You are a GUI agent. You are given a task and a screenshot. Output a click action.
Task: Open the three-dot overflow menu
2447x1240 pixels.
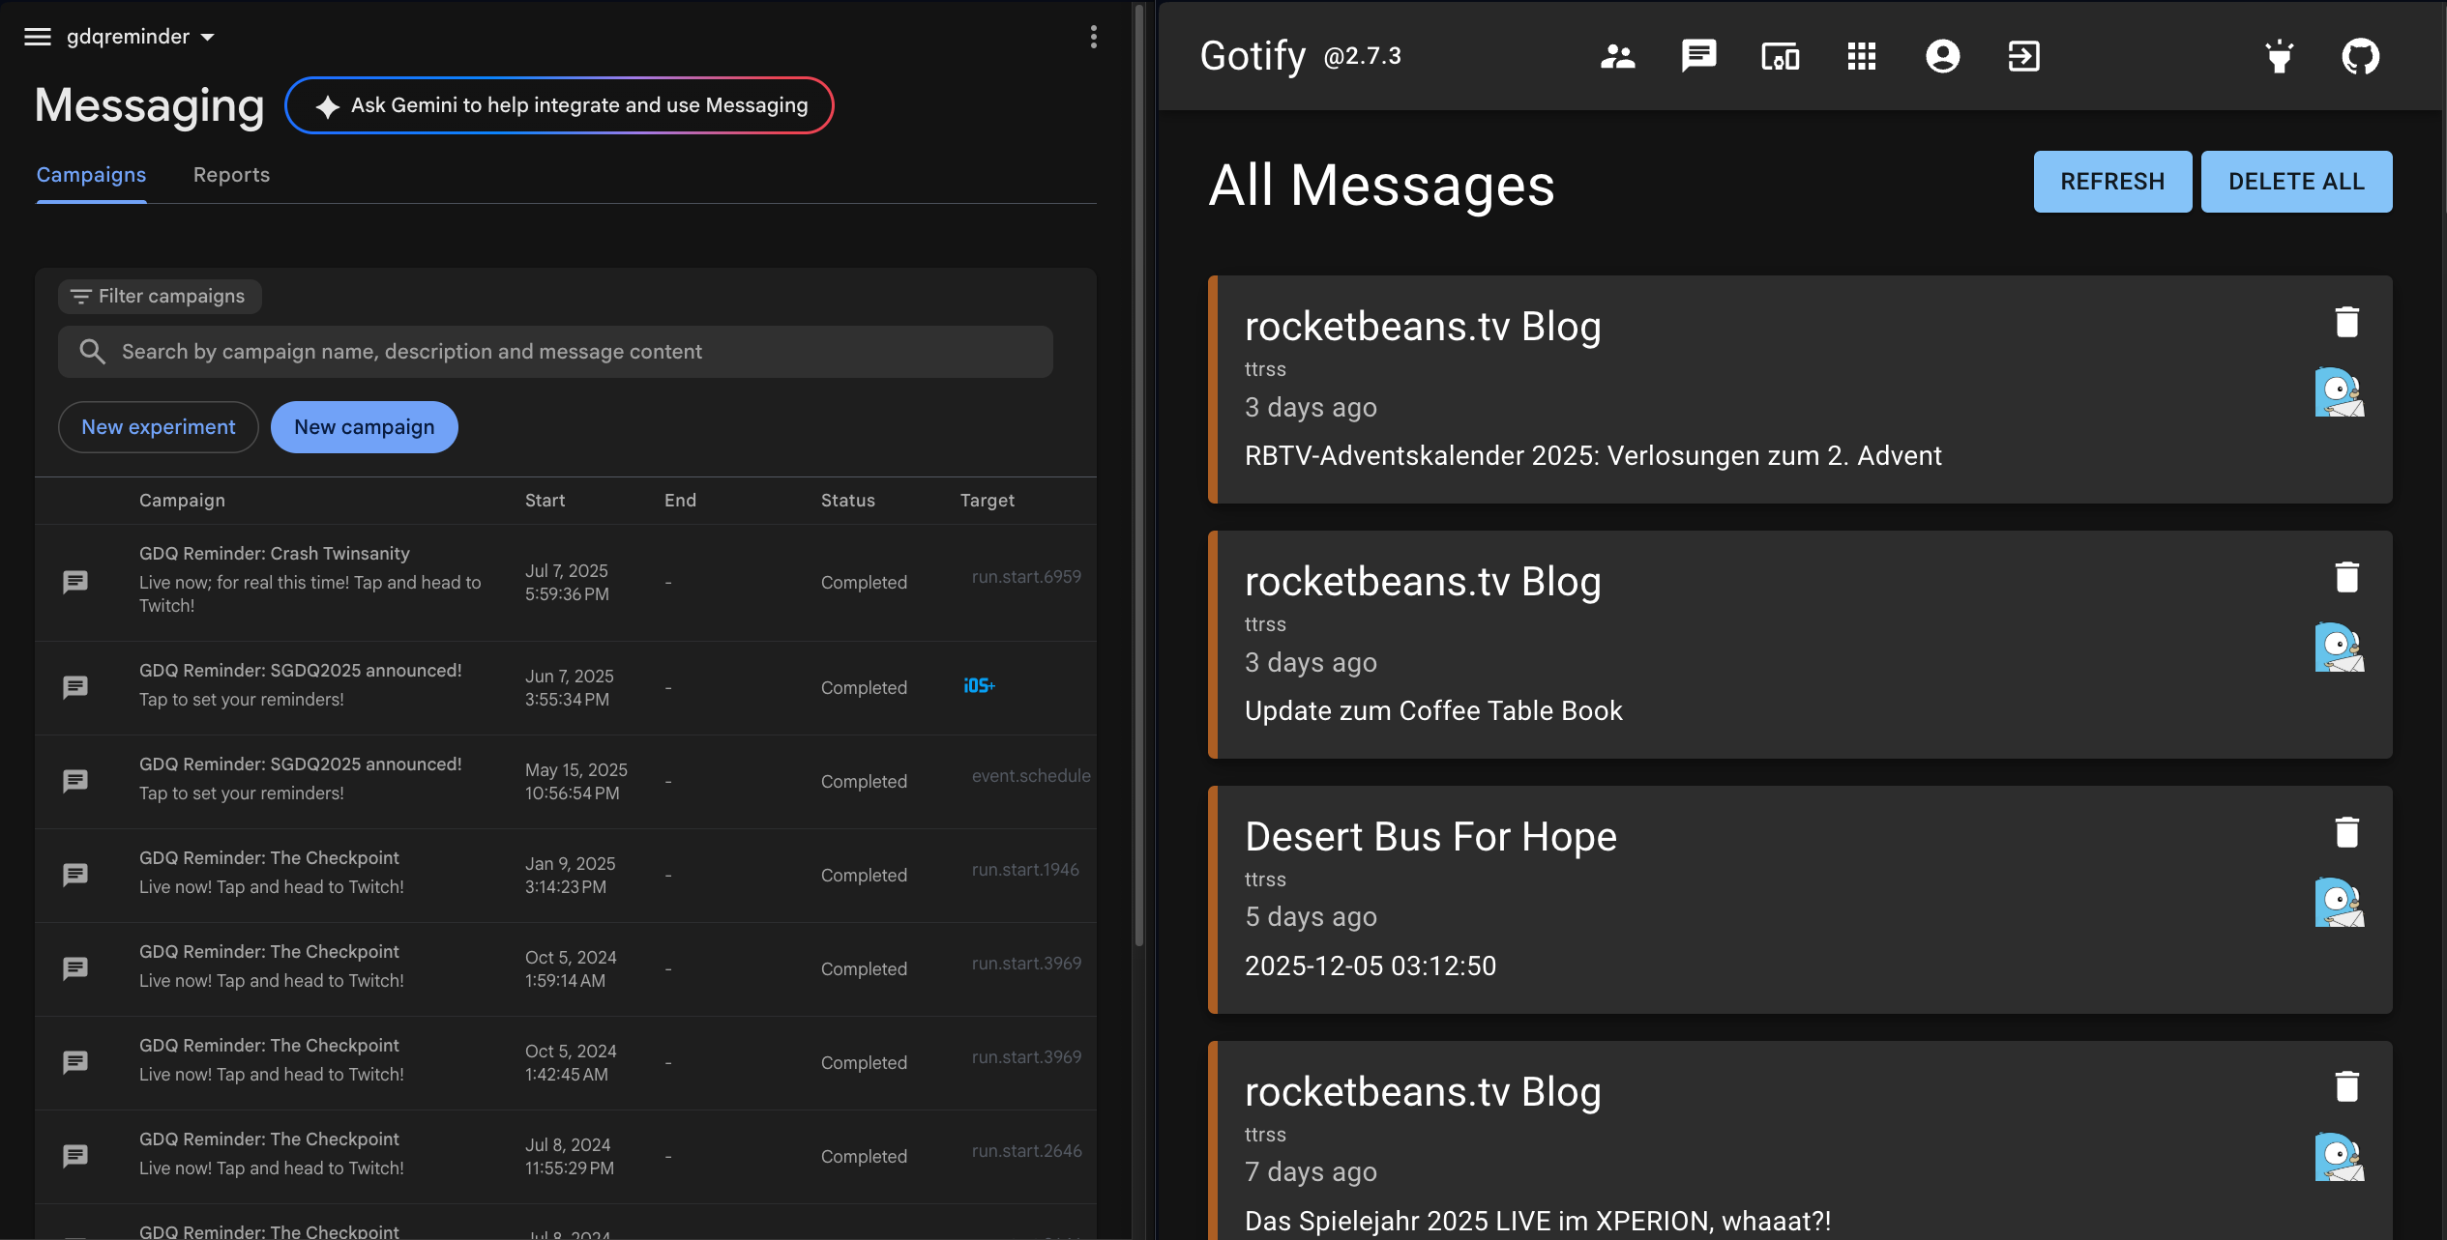[1093, 37]
